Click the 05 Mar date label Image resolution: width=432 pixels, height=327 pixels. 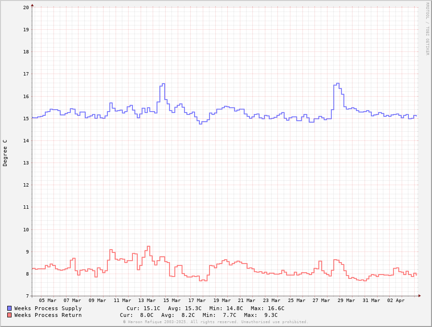48,301
